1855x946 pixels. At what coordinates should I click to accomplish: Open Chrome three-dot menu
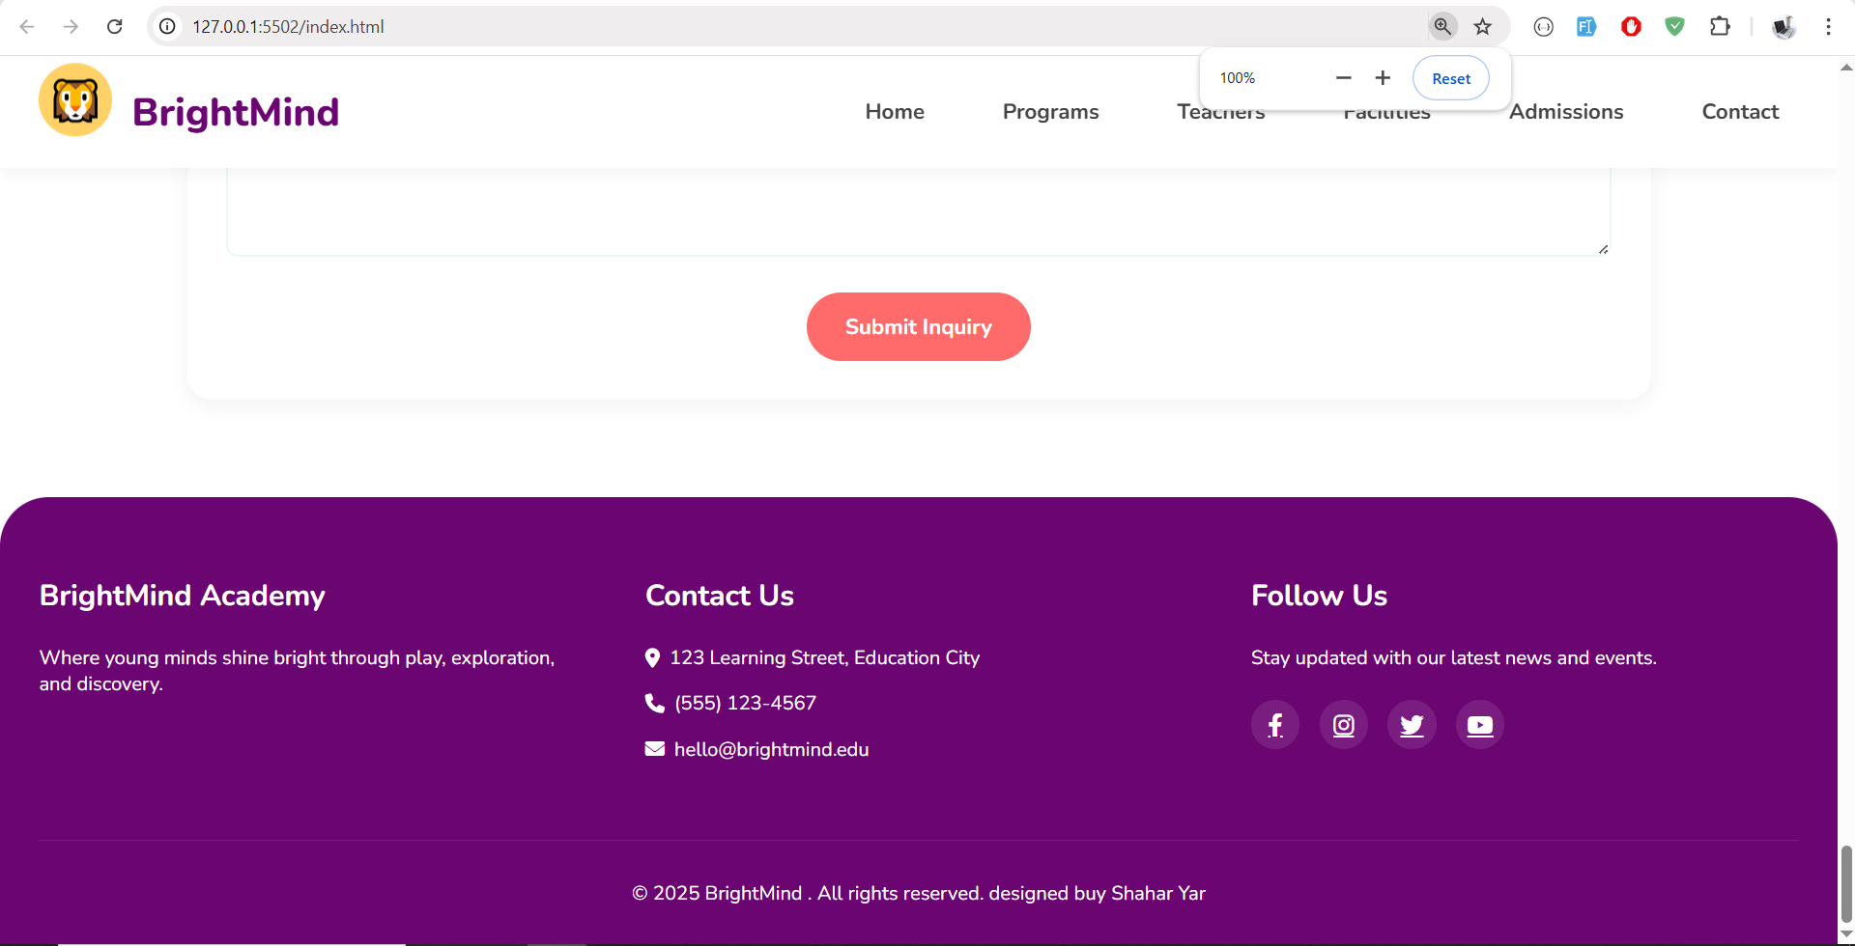(1828, 27)
